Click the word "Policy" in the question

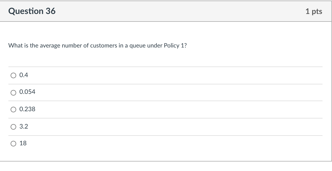[x=172, y=46]
